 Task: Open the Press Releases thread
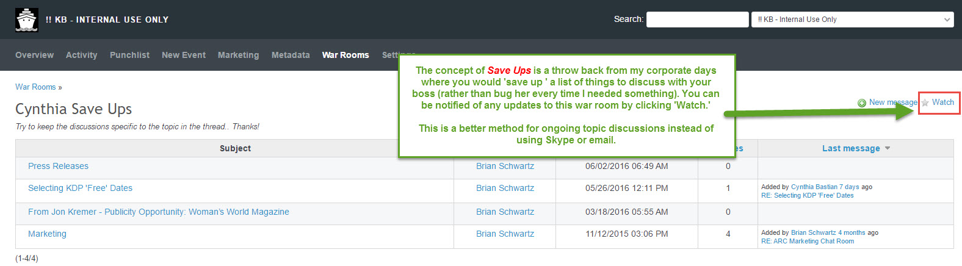point(58,166)
